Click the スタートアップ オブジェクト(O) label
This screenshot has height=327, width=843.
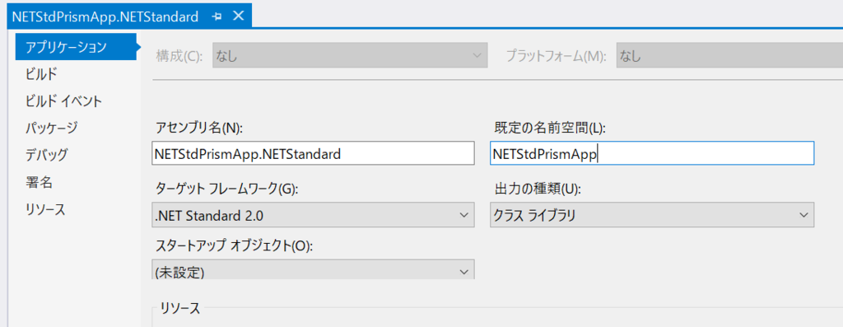point(233,245)
